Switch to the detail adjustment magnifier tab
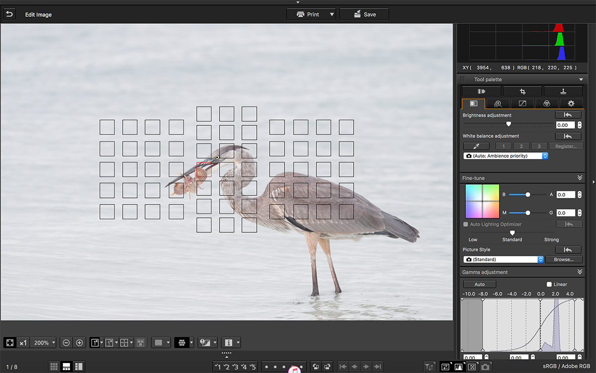596x373 pixels. pos(498,103)
